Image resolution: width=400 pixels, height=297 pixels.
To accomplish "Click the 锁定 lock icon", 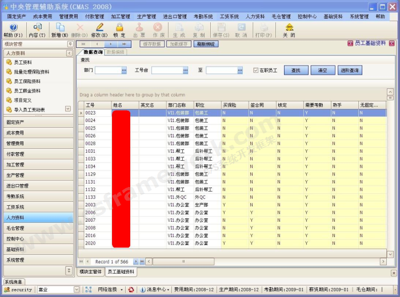I will click(x=119, y=27).
